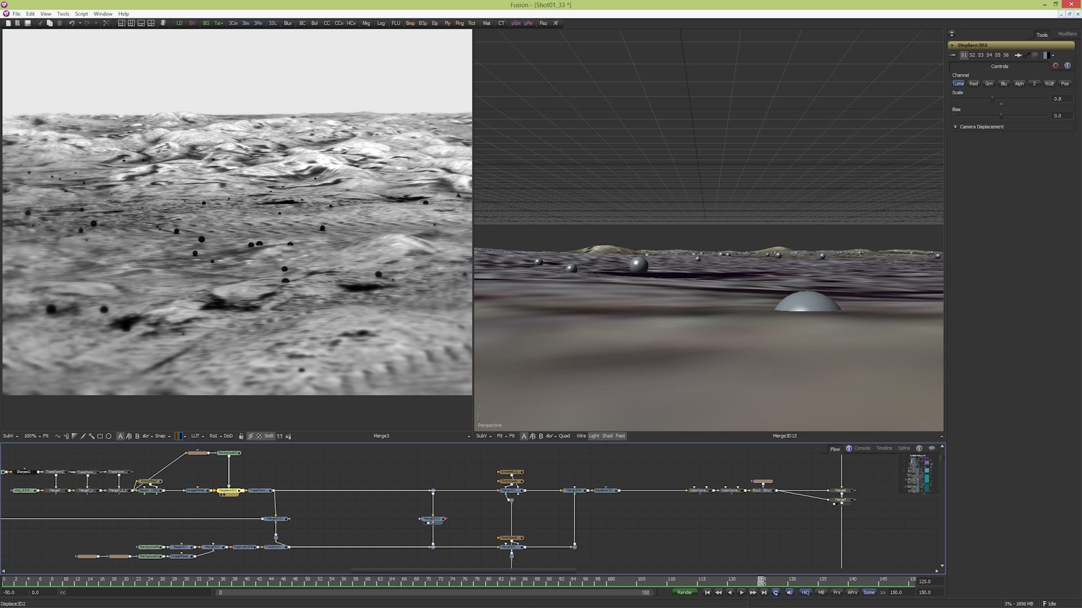
Task: Click the LD loader tool button
Action: (179, 23)
